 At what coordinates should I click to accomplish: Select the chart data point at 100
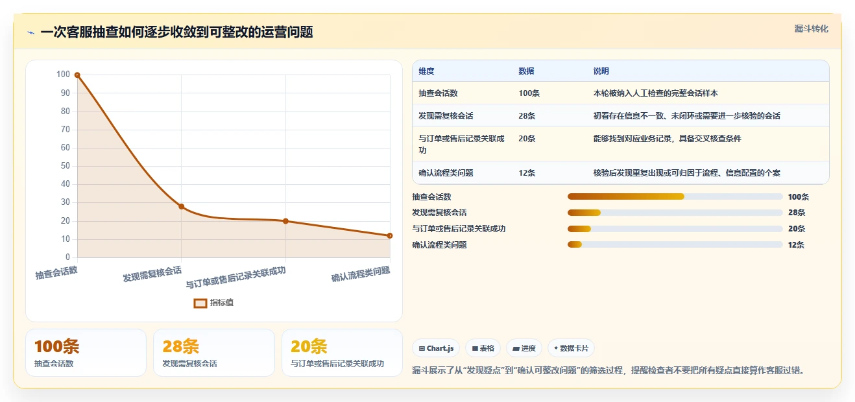coord(77,75)
